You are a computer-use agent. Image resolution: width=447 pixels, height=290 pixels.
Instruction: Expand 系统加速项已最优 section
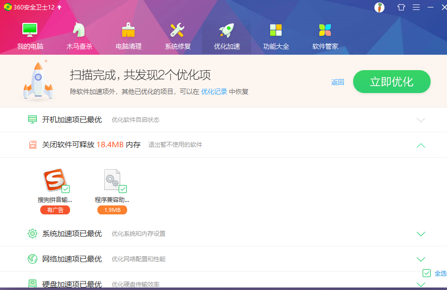[421, 234]
